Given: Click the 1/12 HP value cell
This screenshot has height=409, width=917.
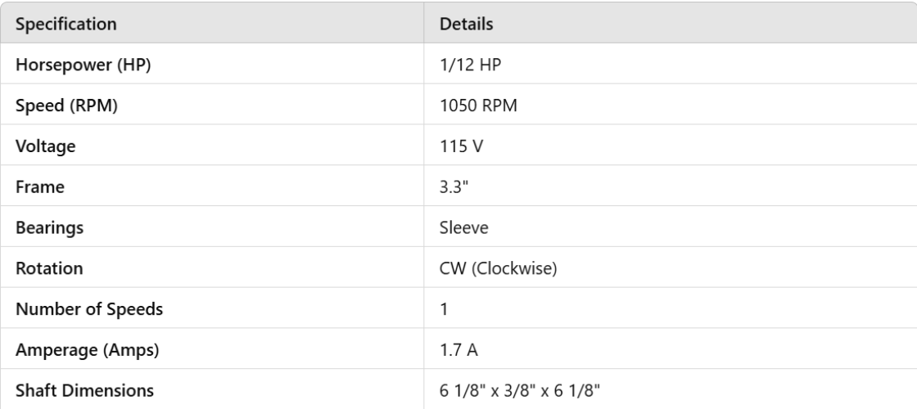Looking at the screenshot, I should pos(468,65).
